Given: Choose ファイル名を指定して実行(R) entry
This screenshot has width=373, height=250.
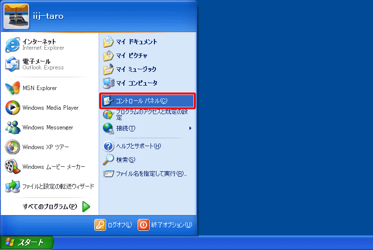Looking at the screenshot, I should coord(148,174).
